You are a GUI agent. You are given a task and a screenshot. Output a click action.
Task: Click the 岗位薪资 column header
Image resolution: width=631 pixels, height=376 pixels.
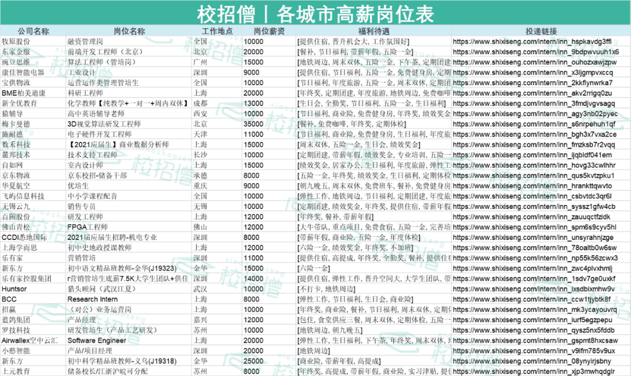(269, 31)
